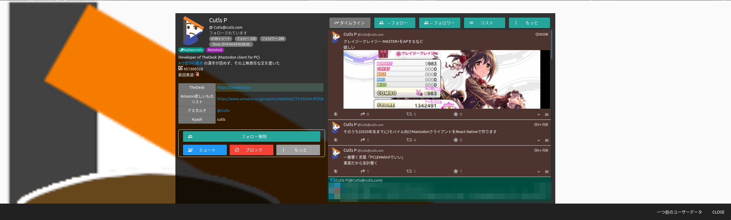Click the 28日前 timestamp
The image size is (731, 220).
542,34
